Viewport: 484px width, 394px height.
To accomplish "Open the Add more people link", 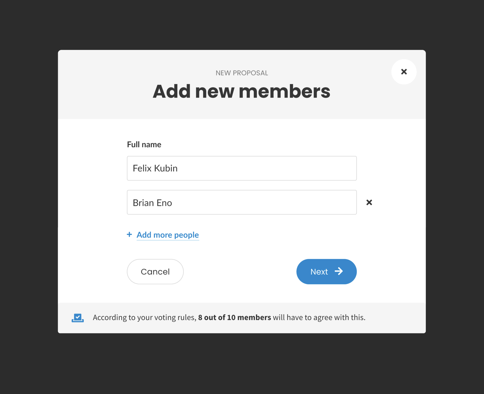I will click(x=168, y=235).
